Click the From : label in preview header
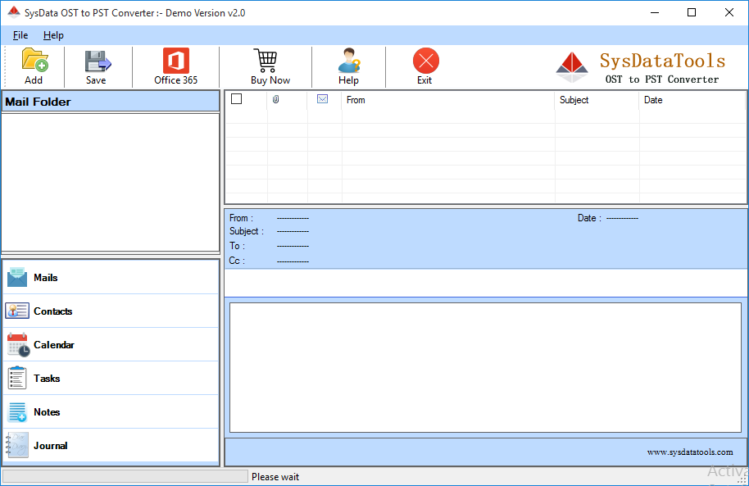The image size is (749, 486). [241, 218]
